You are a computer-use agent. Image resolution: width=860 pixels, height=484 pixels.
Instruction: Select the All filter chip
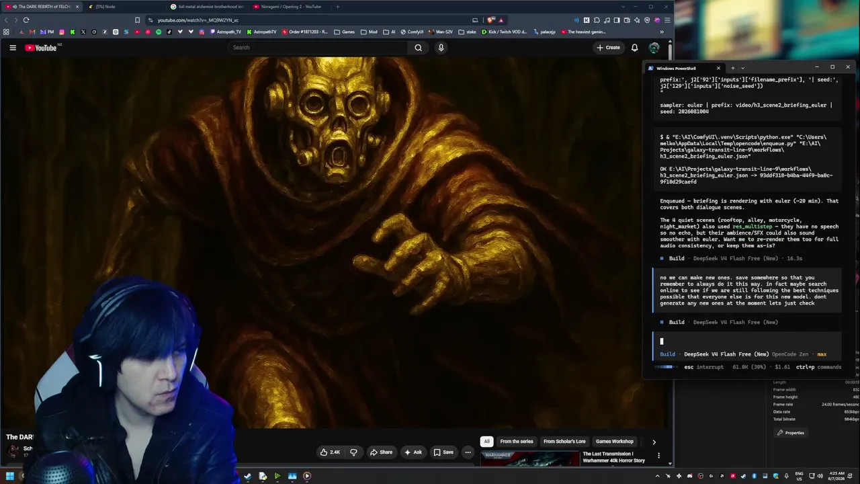pos(486,442)
